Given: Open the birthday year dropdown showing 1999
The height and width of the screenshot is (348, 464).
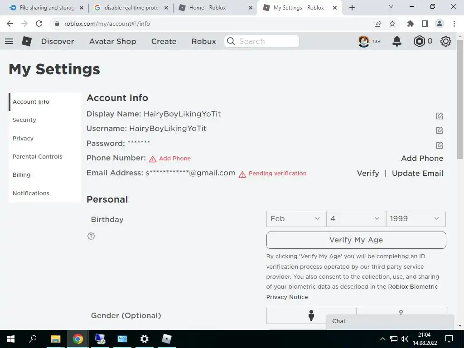Looking at the screenshot, I should click(x=416, y=219).
